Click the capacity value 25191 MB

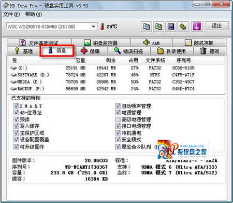tap(76, 68)
